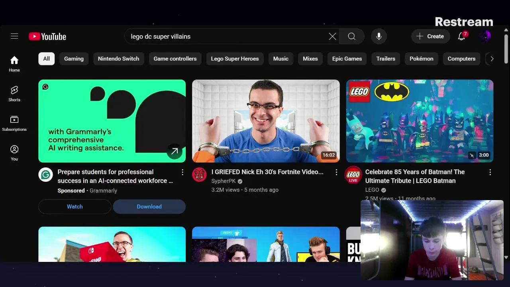Click the scrollbar down arrow

pos(506,258)
